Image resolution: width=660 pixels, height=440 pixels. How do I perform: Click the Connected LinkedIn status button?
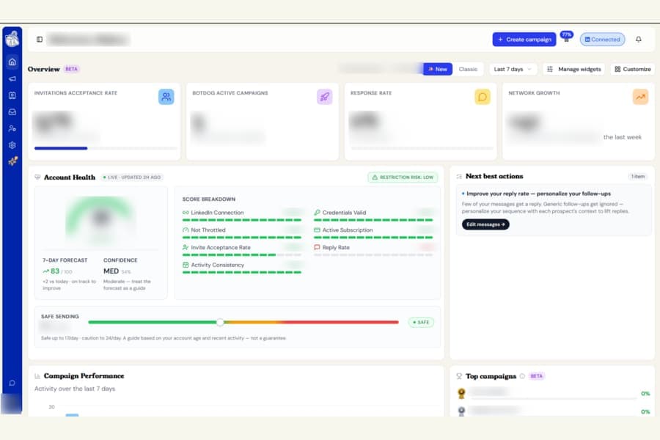coord(602,39)
